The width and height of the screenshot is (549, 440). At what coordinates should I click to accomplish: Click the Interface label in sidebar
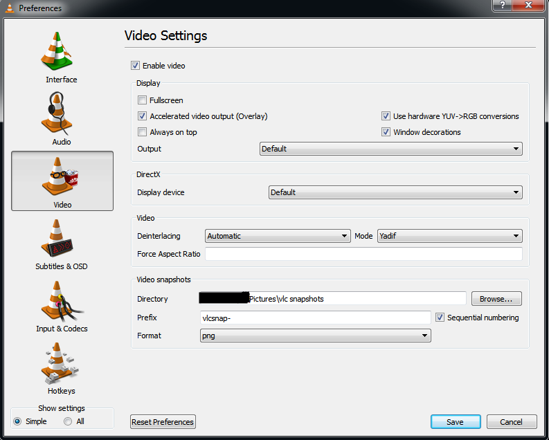[x=62, y=80]
